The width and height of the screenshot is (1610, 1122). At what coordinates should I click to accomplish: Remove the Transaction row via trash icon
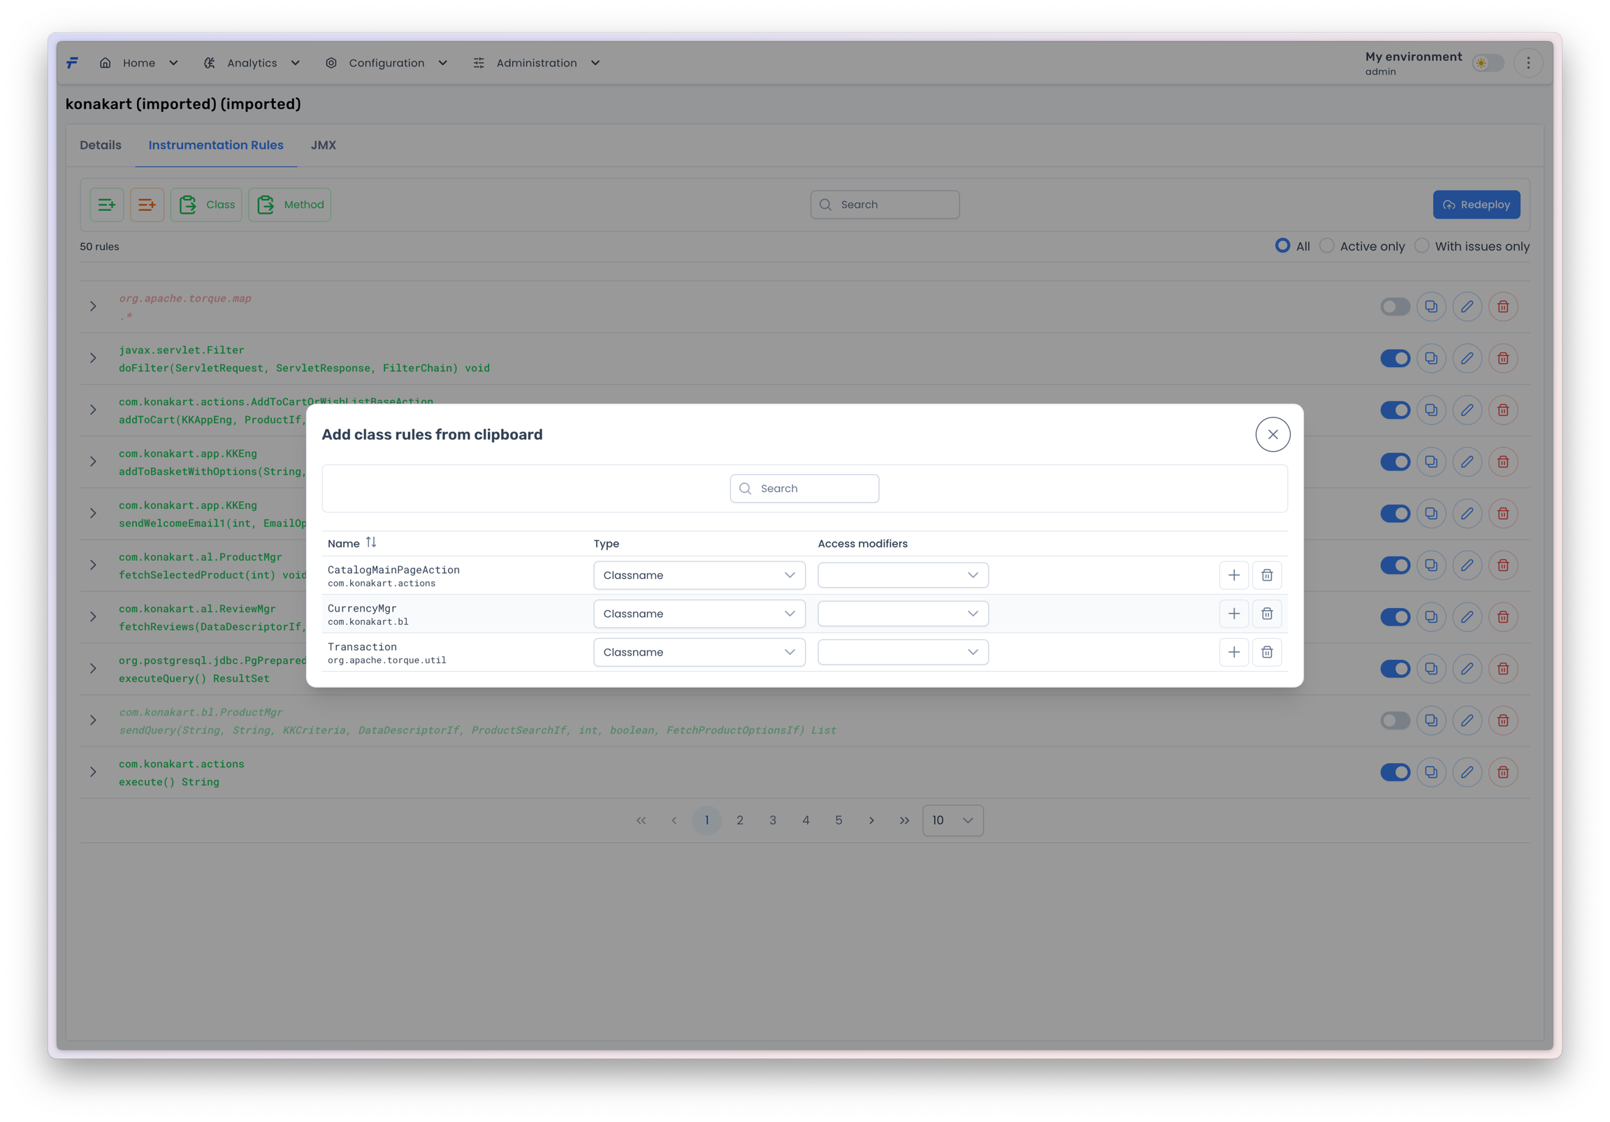point(1266,652)
